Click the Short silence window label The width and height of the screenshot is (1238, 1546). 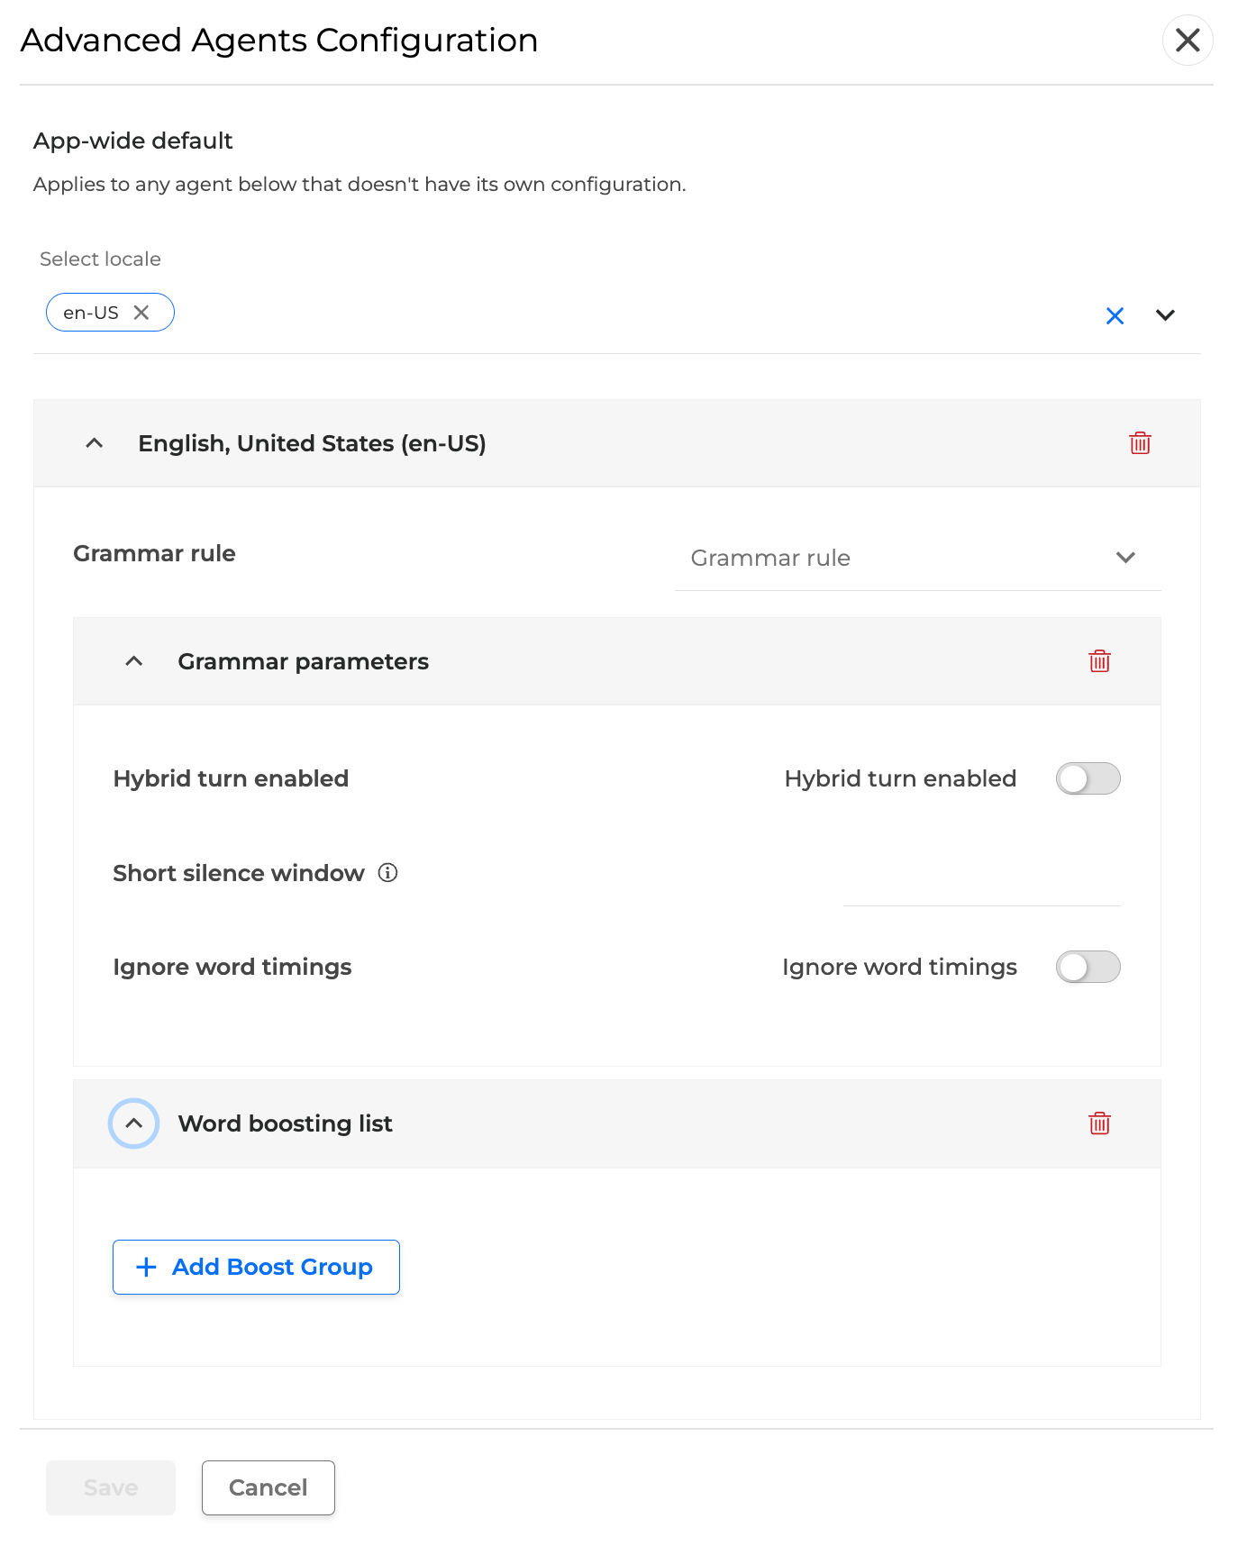coord(239,873)
